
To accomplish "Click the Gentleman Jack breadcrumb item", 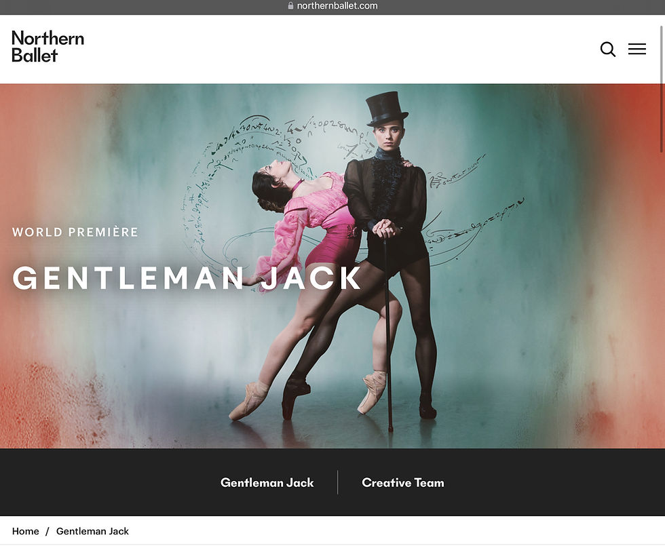I will (x=92, y=531).
